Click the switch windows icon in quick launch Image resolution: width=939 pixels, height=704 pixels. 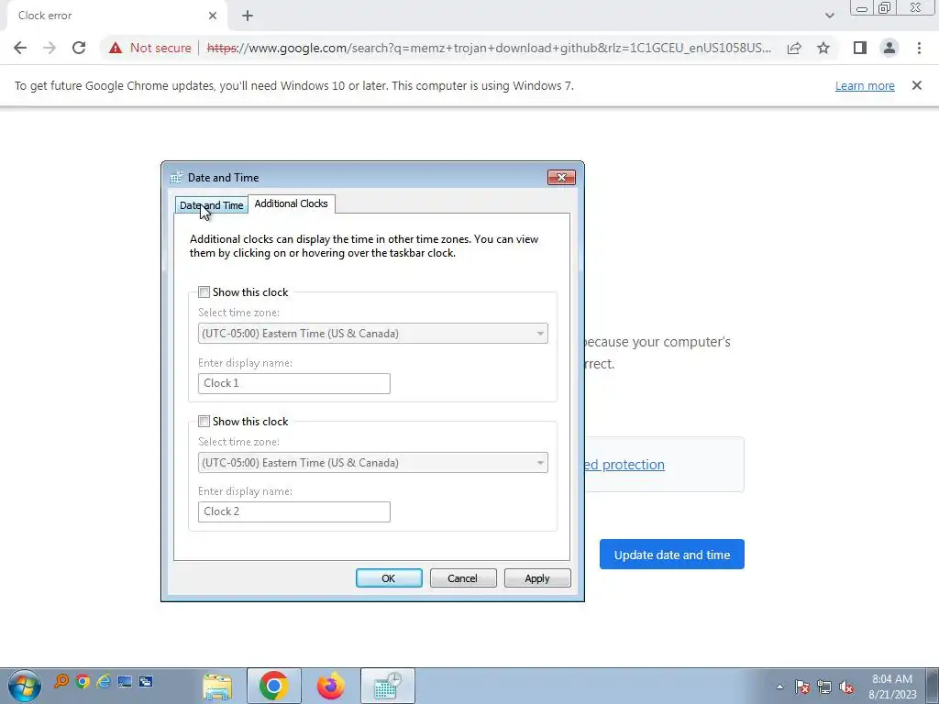click(146, 681)
